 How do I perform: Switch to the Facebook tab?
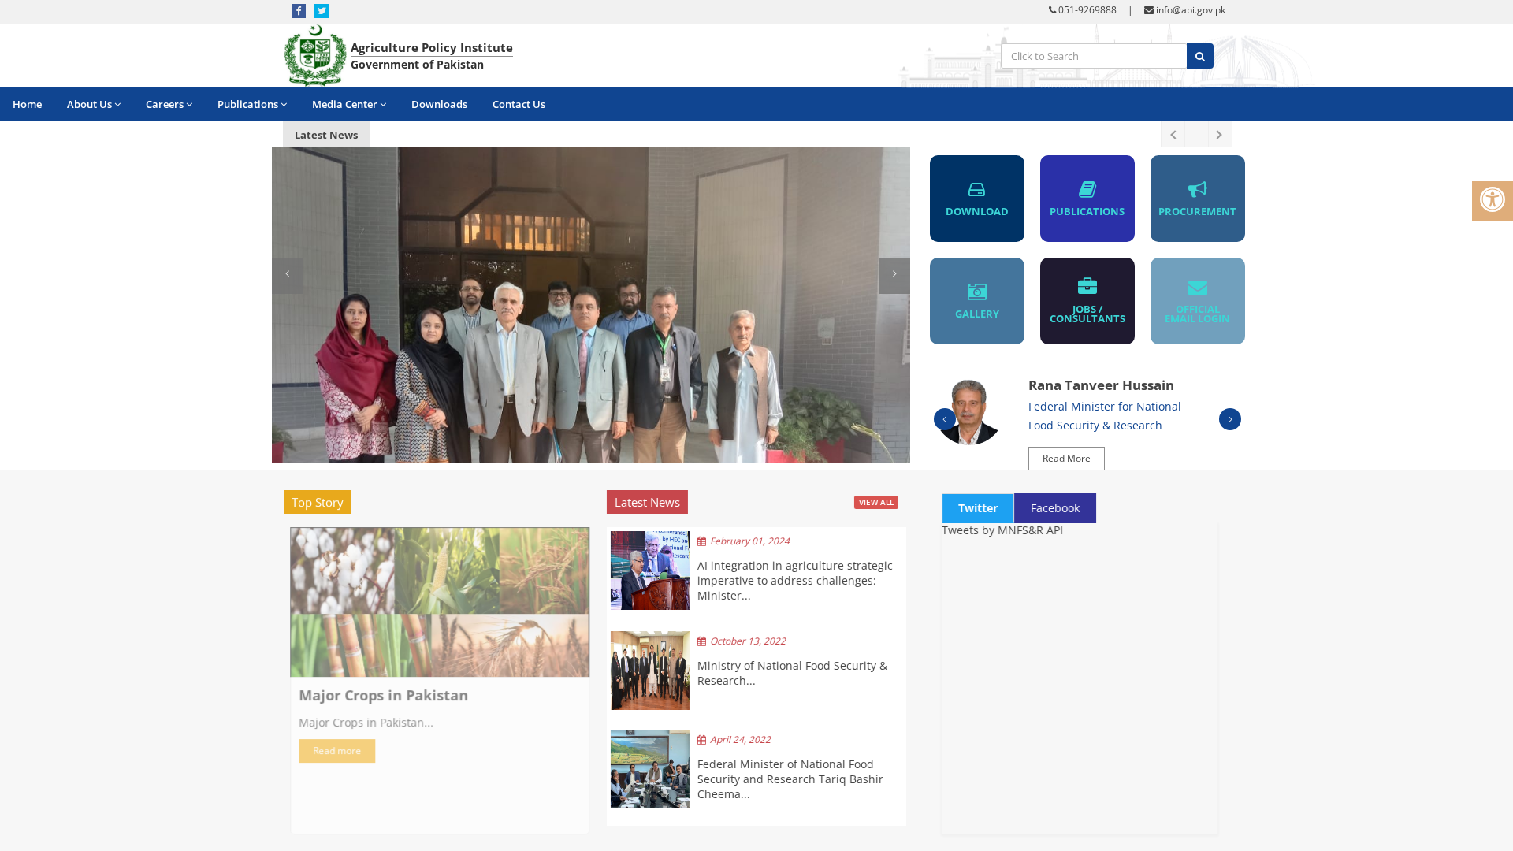click(x=1055, y=508)
